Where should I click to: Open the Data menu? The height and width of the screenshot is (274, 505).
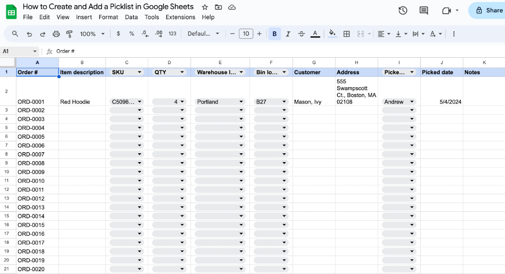[x=131, y=17]
